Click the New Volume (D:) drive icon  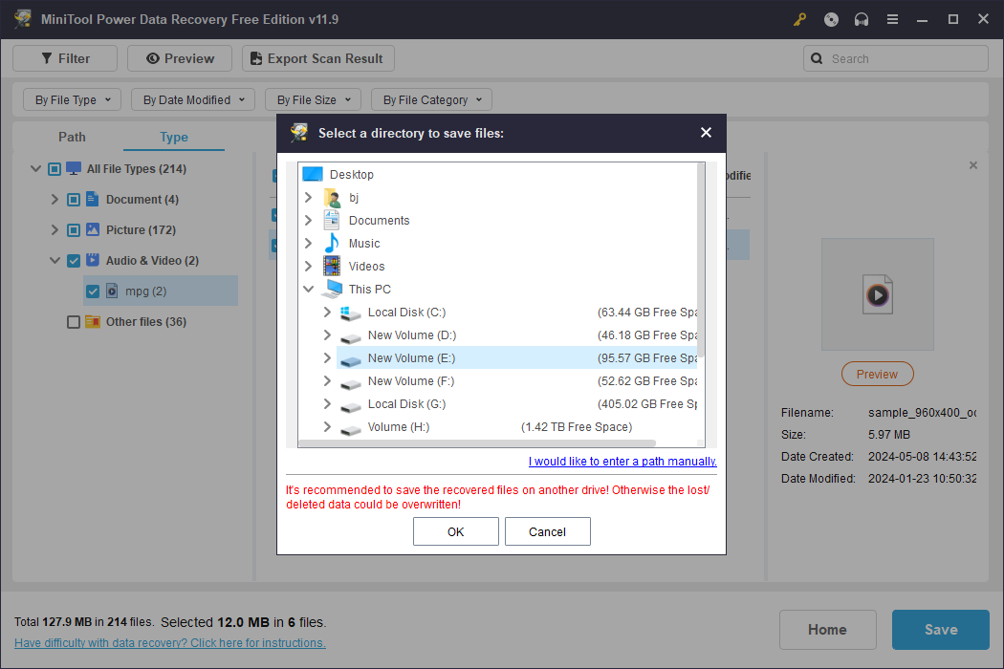(x=351, y=336)
